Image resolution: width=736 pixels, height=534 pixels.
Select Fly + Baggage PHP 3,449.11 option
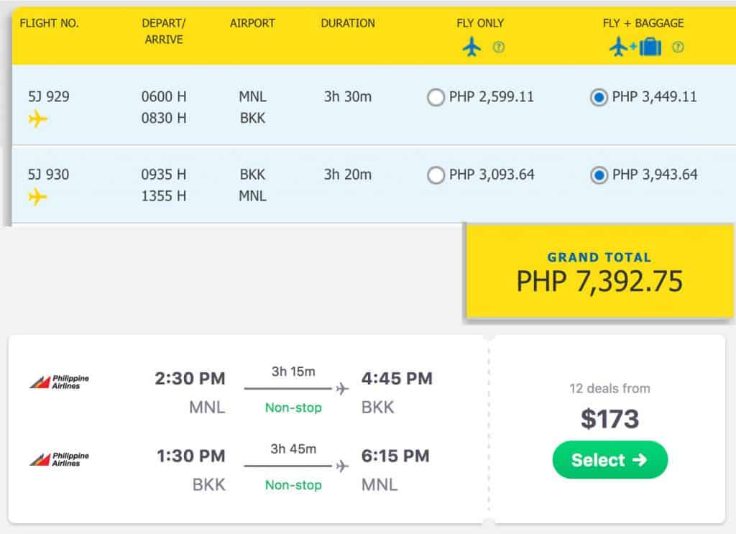click(599, 97)
